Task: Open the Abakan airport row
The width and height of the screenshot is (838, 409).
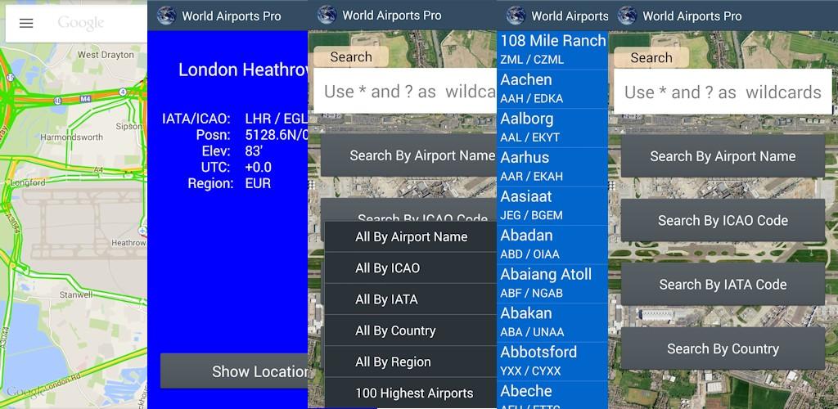Action: coord(552,323)
